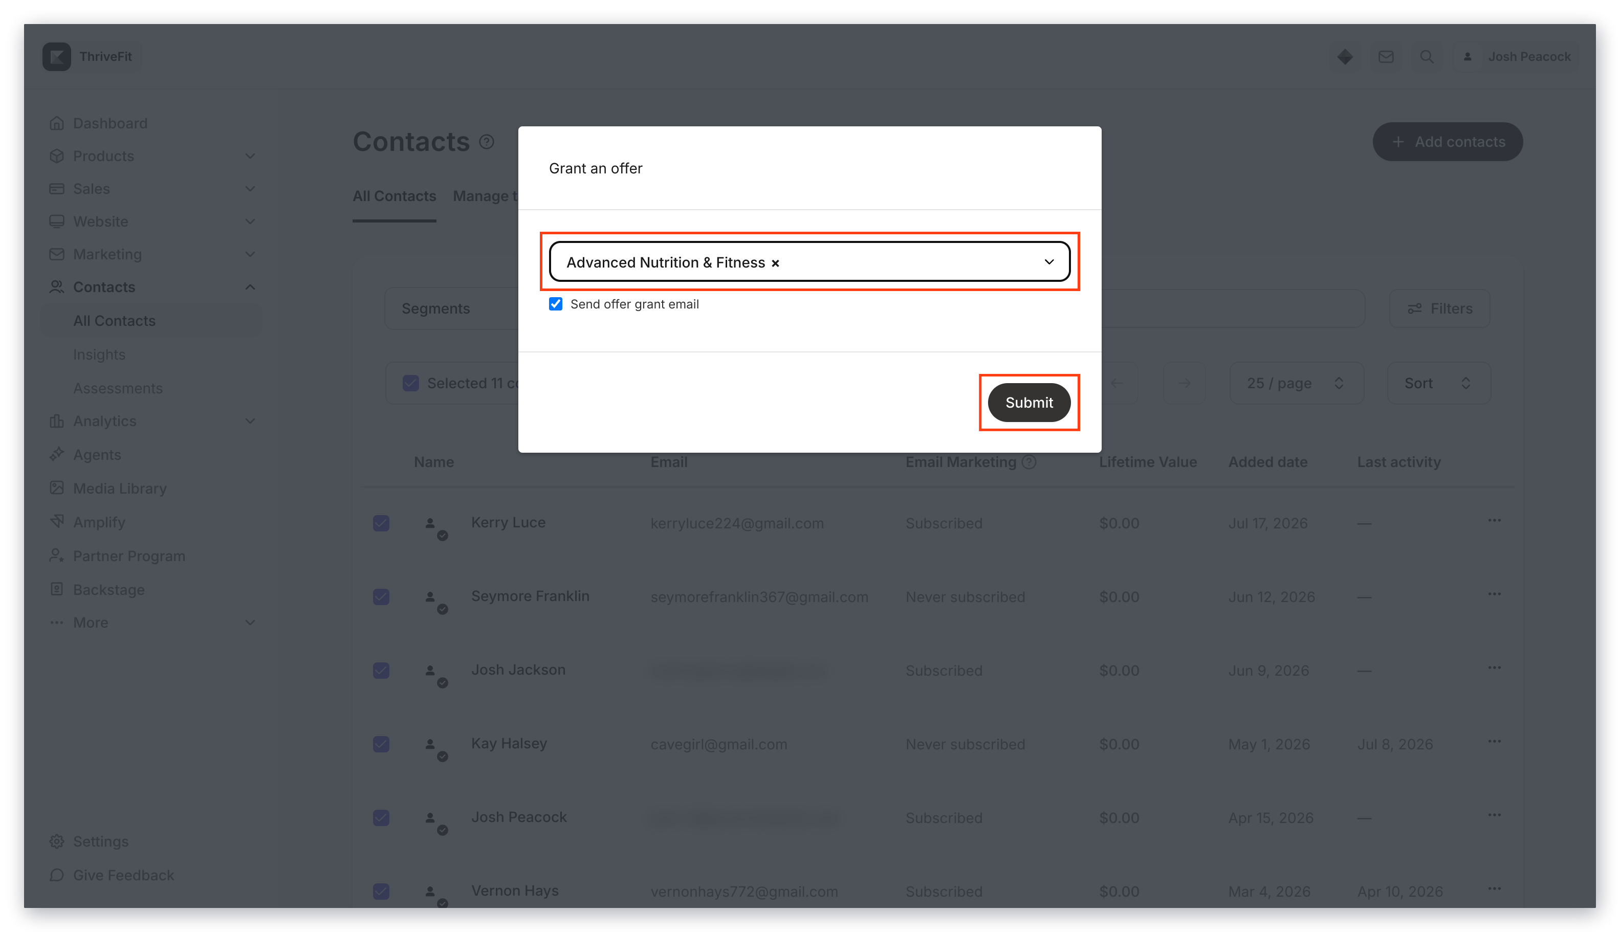Viewport: 1620px width, 932px height.
Task: Expand the Products sidebar section
Action: pyautogui.click(x=250, y=156)
